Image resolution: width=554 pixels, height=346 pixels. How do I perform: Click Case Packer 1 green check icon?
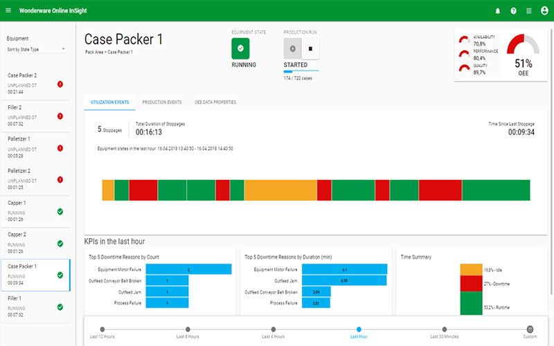[60, 275]
